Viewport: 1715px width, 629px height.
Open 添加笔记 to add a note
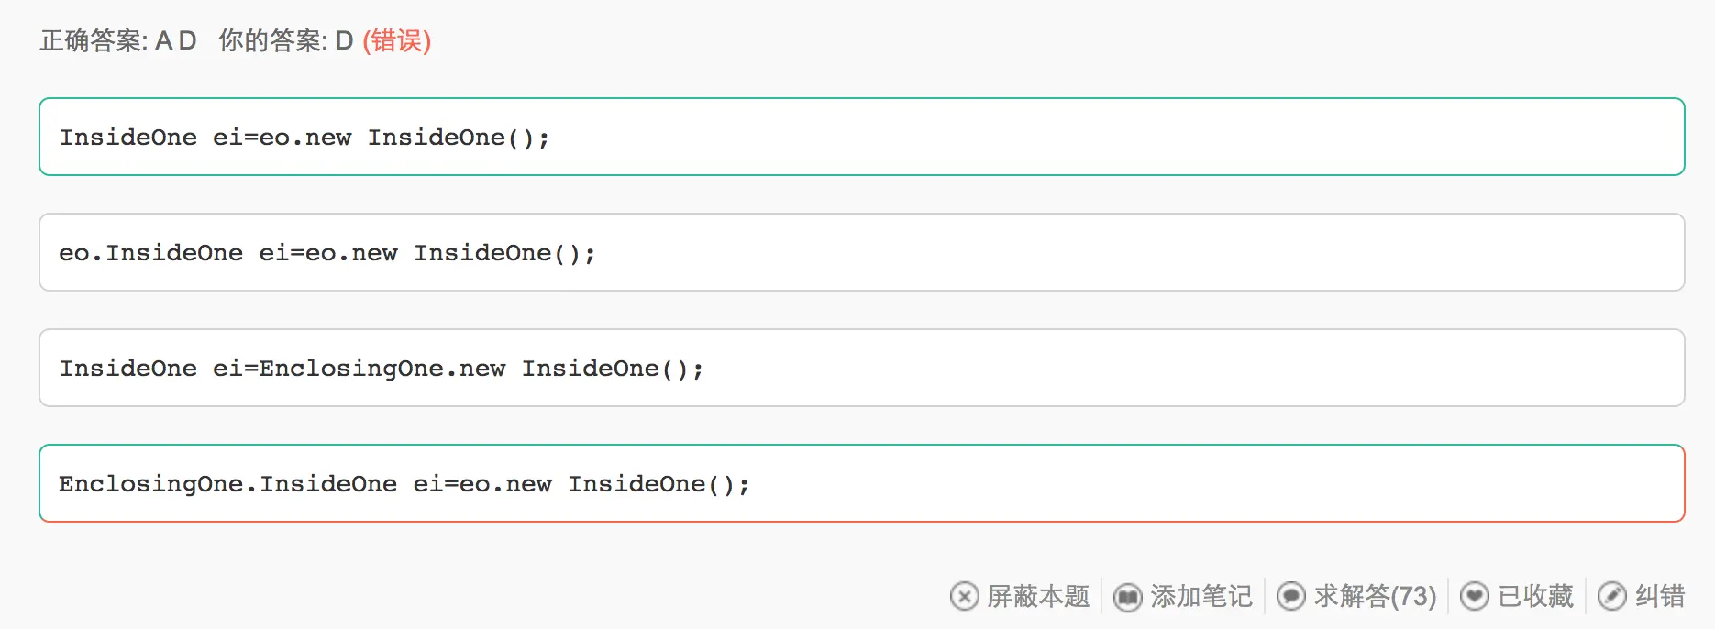(x=1200, y=596)
